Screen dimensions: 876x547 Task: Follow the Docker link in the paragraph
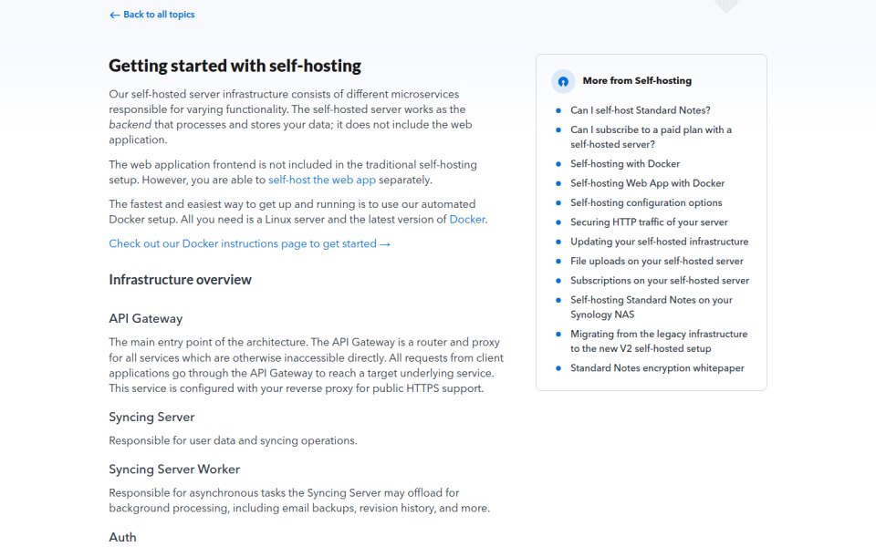click(x=467, y=220)
